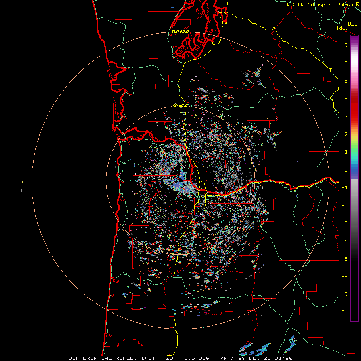Image resolution: width=361 pixels, height=361 pixels.
Task: Click the 0.5 DEG elevation label
Action: pos(197,358)
